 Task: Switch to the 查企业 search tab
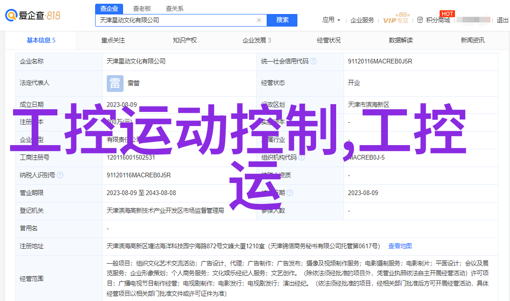109,9
